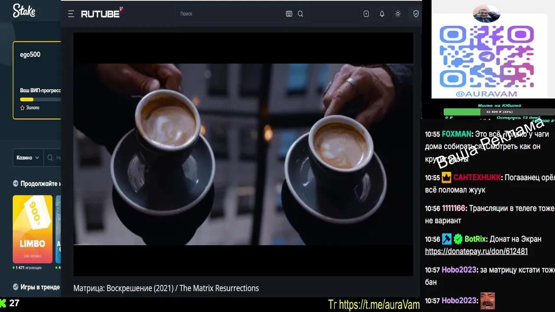Viewport: 555px width, 312px height.
Task: Click the video title Матрица: Воскрешение (2021)
Action: point(166,288)
